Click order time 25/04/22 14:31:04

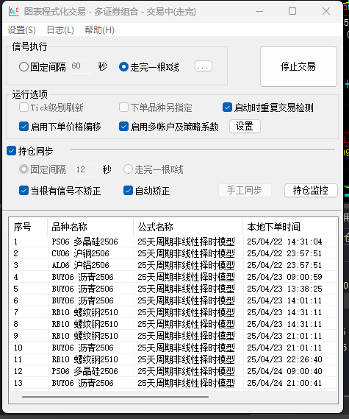click(x=284, y=242)
